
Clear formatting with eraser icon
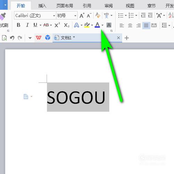pos(98,15)
